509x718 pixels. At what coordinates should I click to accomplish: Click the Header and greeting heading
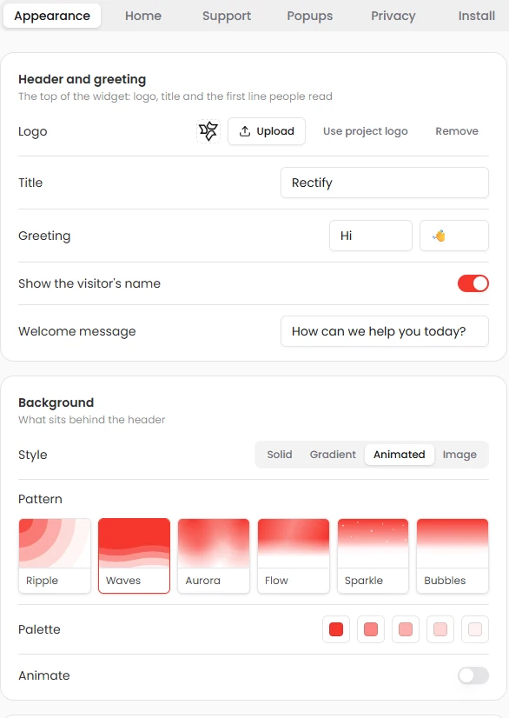point(83,79)
